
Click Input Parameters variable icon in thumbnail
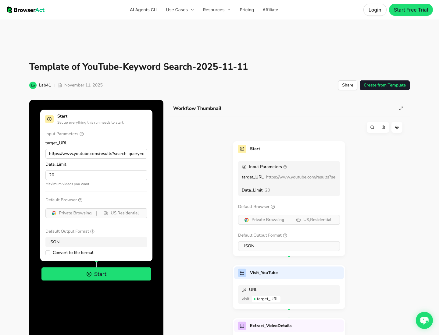click(244, 167)
